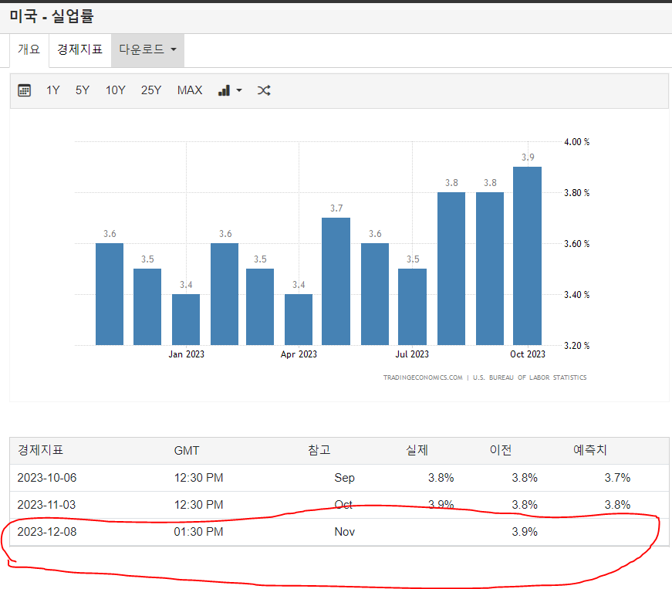The height and width of the screenshot is (589, 672).
Task: Click the 2023-10-06 date cell
Action: pos(47,478)
